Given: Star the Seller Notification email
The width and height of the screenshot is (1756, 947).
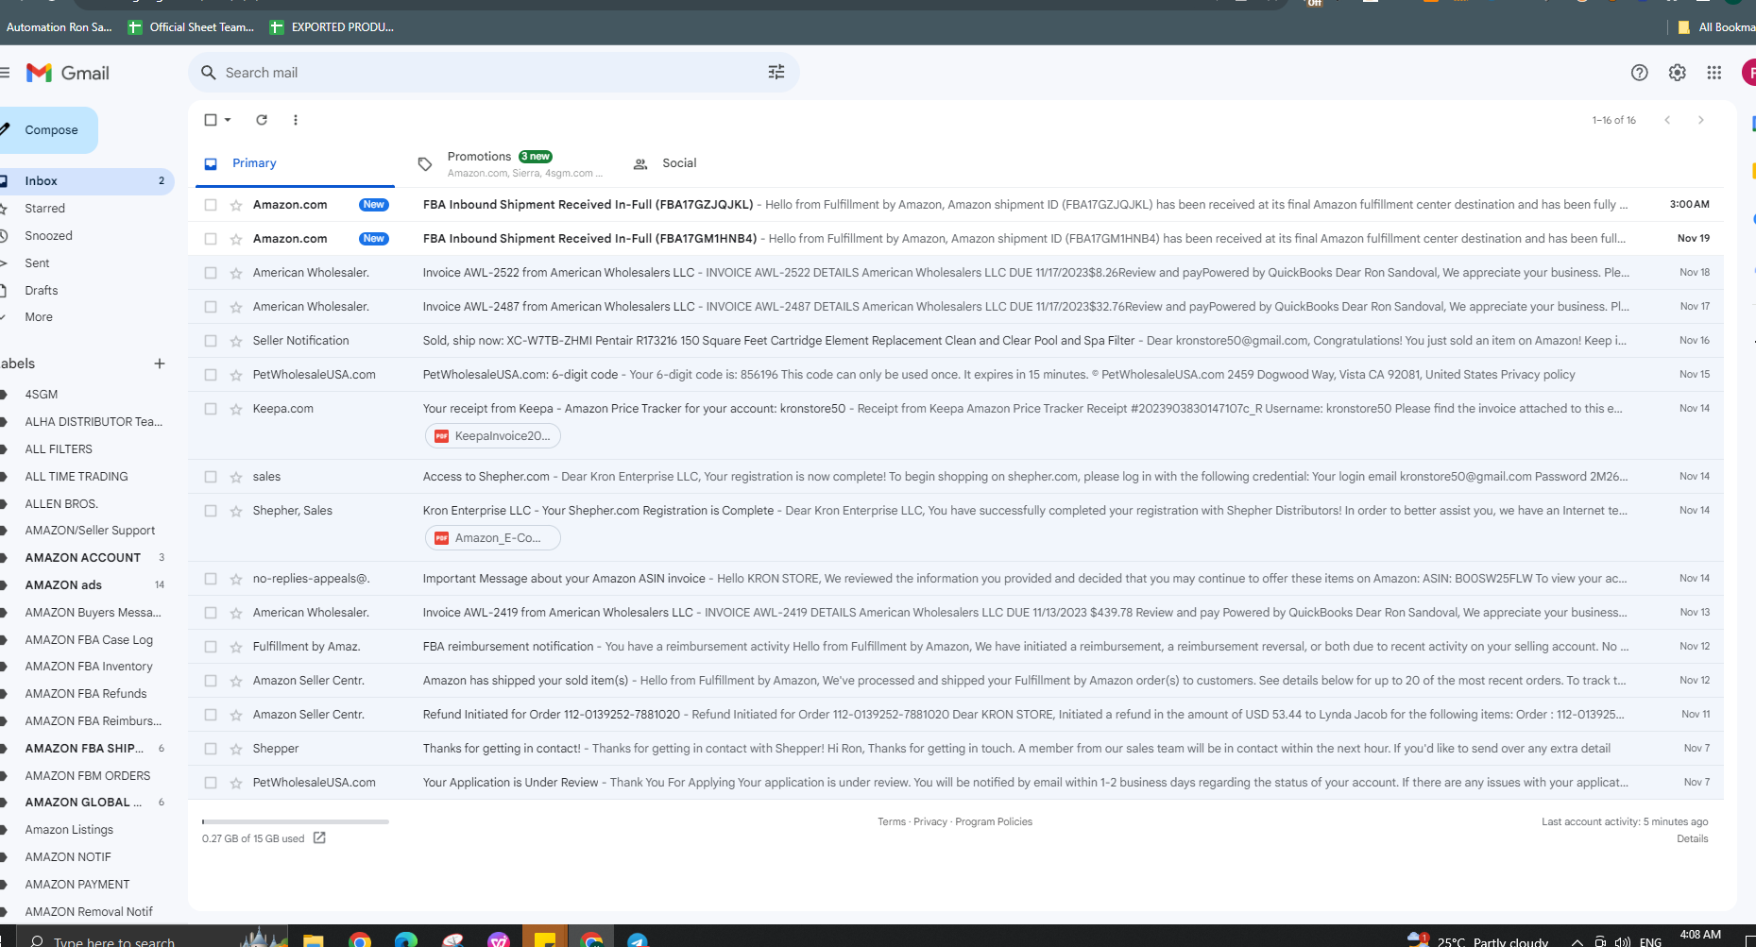Looking at the screenshot, I should click(x=236, y=341).
